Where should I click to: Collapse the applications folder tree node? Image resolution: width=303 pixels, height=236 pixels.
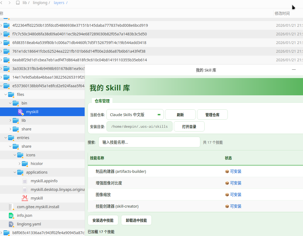(x=15, y=172)
